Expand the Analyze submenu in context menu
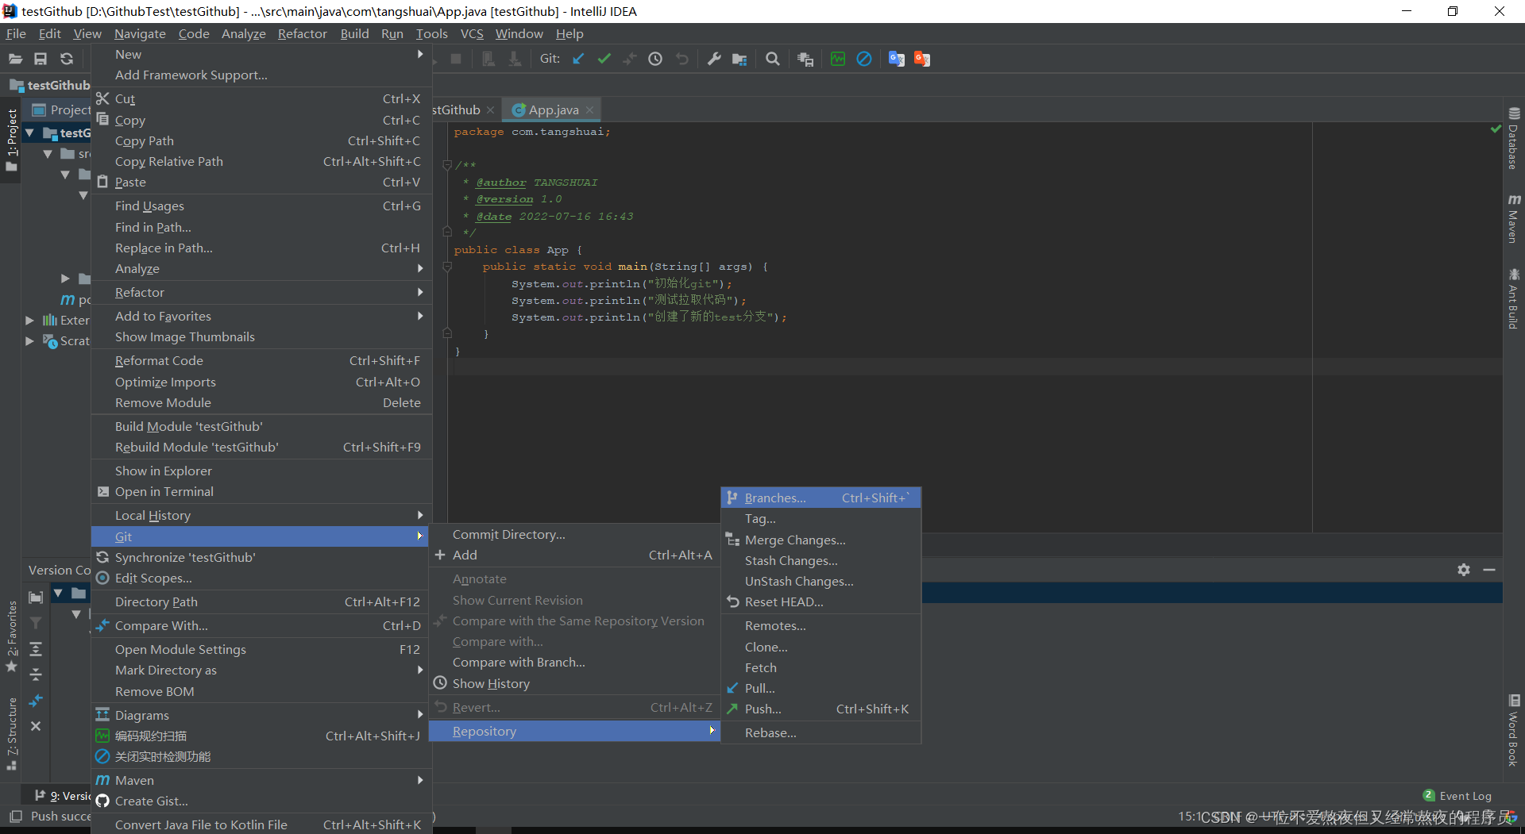Viewport: 1525px width, 834px height. coord(261,269)
